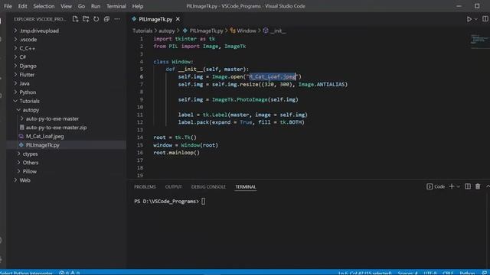The width and height of the screenshot is (490, 275).
Task: Open the Selection menu
Action: (x=44, y=6)
